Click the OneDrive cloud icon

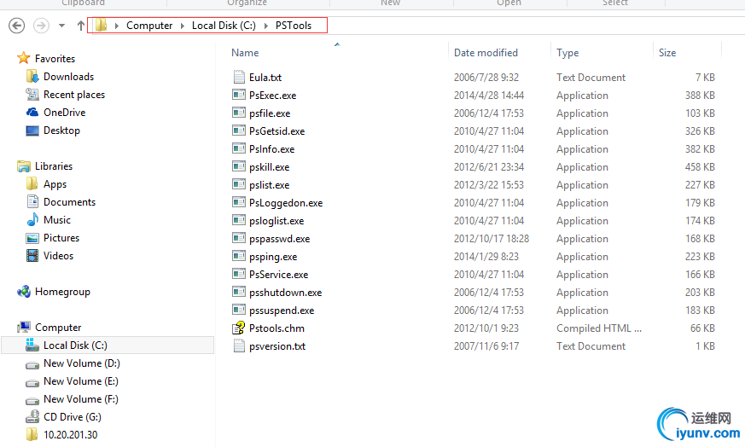[32, 112]
